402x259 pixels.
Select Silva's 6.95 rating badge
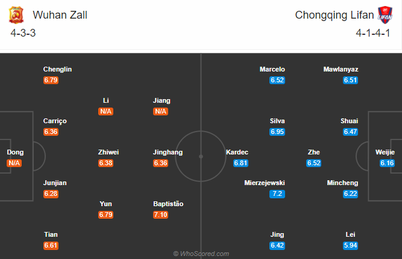[x=277, y=132]
